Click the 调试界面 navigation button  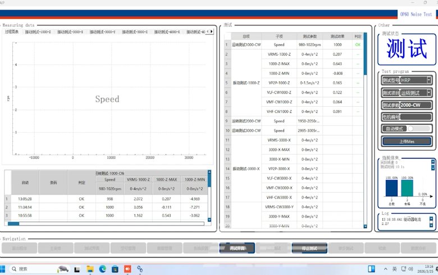(237, 248)
